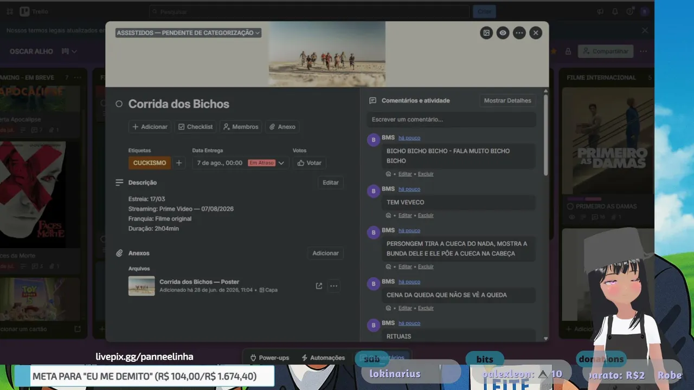Add reaction to CENA DA QUEDA comment
The width and height of the screenshot is (694, 390).
388,308
